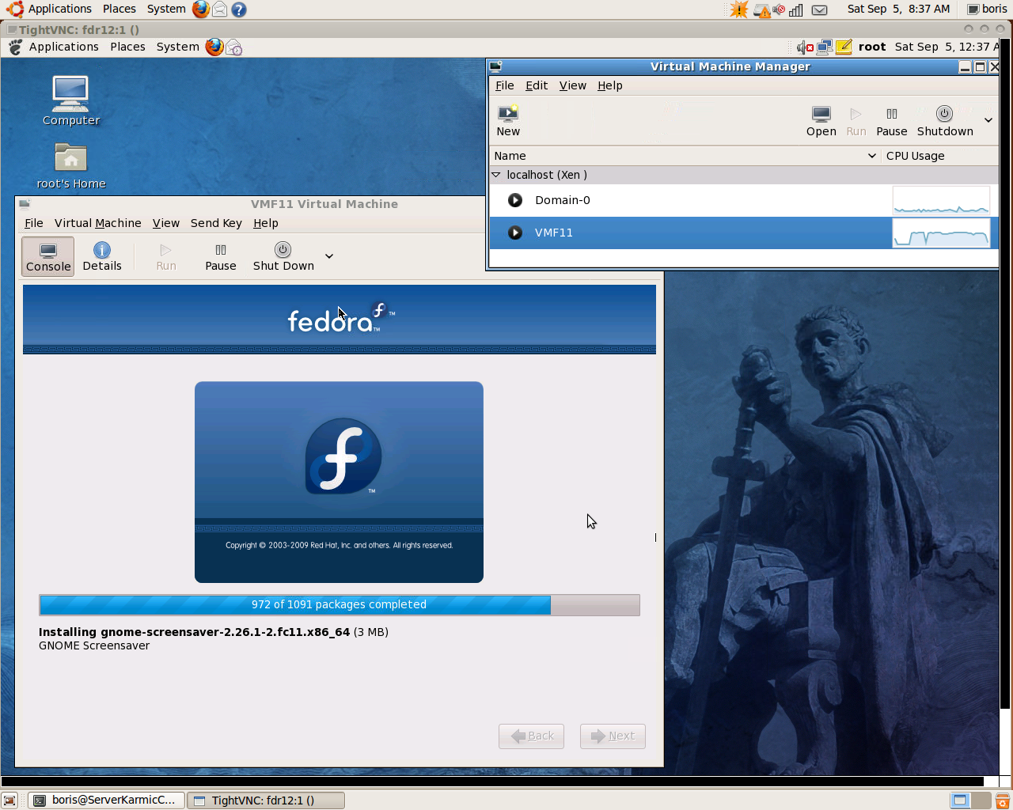The height and width of the screenshot is (810, 1013).
Task: Click the VMF11 CPU usage graph
Action: 941,233
